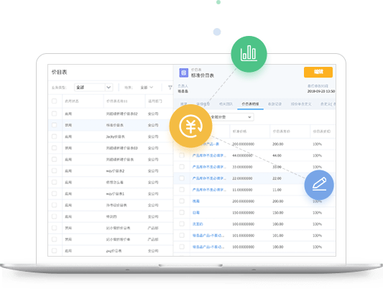Click the 11.00000000 standard price cell
This screenshot has width=383, height=289.
tap(242, 190)
